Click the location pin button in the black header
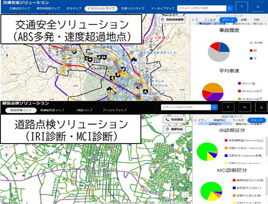 228,107
